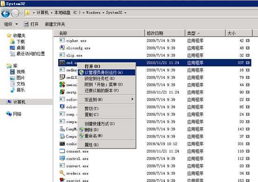Screen dimensions: 258x182
Task: Expand the 发送到(N) submenu
Action: tap(107, 99)
